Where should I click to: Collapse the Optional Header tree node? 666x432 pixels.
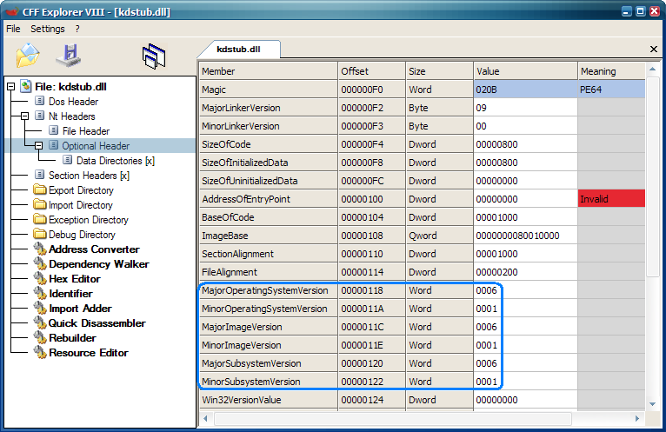(38, 146)
